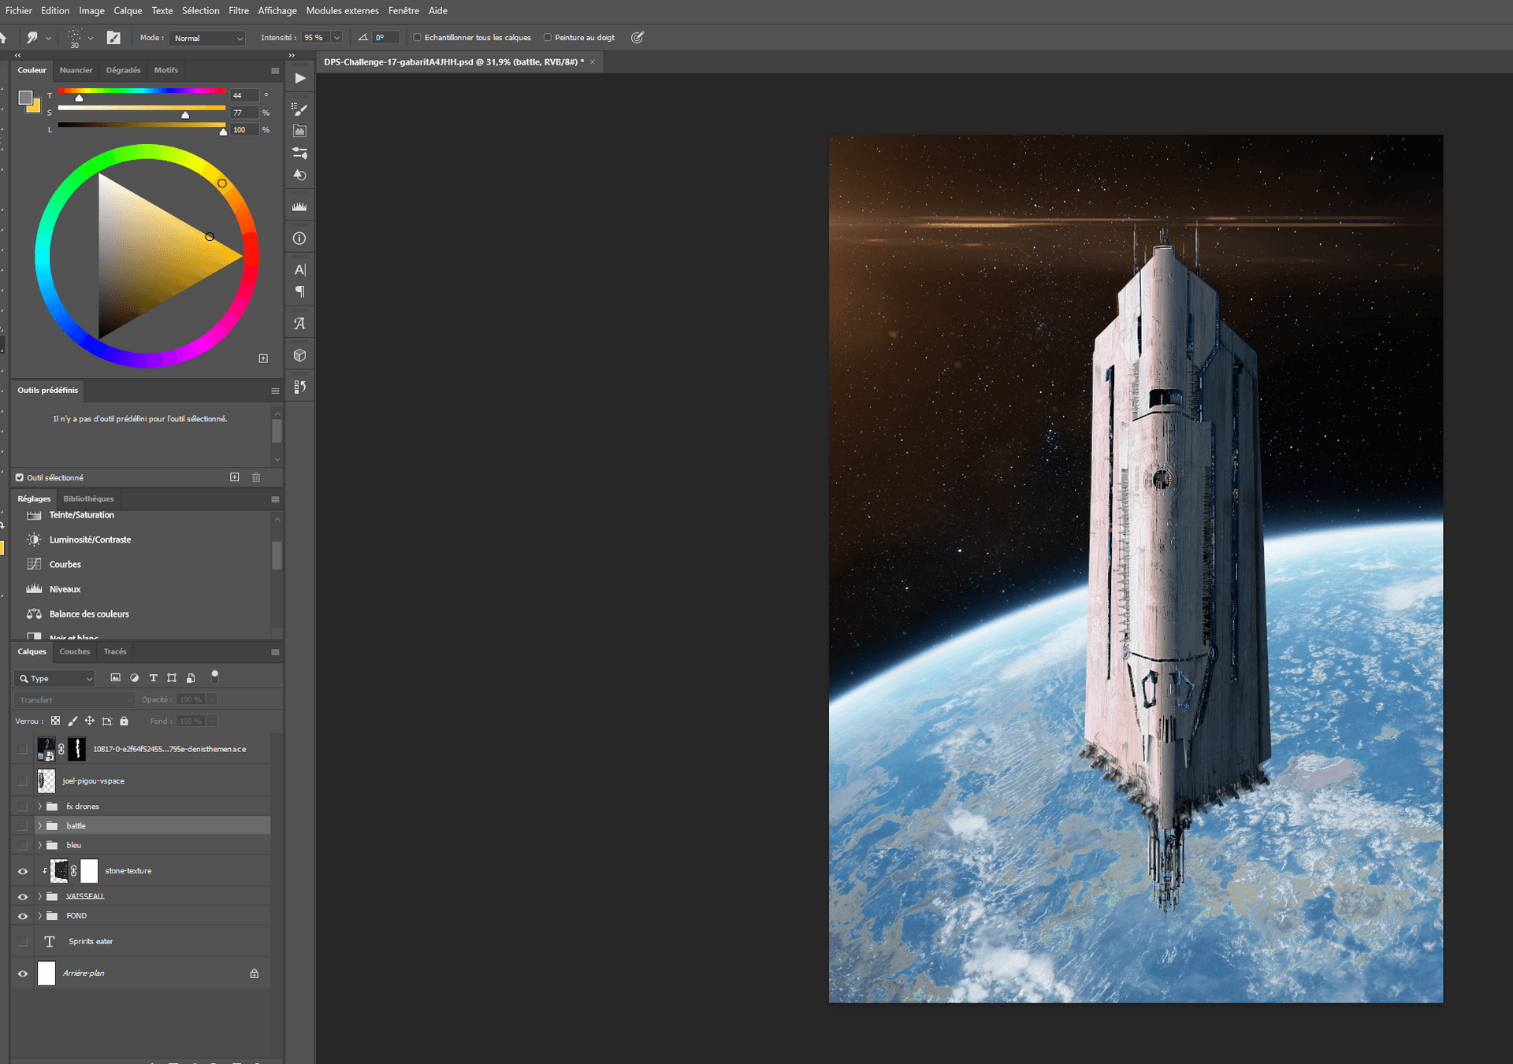Screen dimensions: 1513x1064
Task: Switch to the Nuancier tab
Action: click(76, 70)
